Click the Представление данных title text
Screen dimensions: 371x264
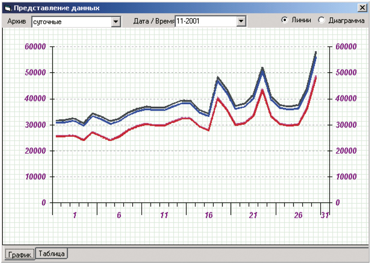[x=57, y=8]
